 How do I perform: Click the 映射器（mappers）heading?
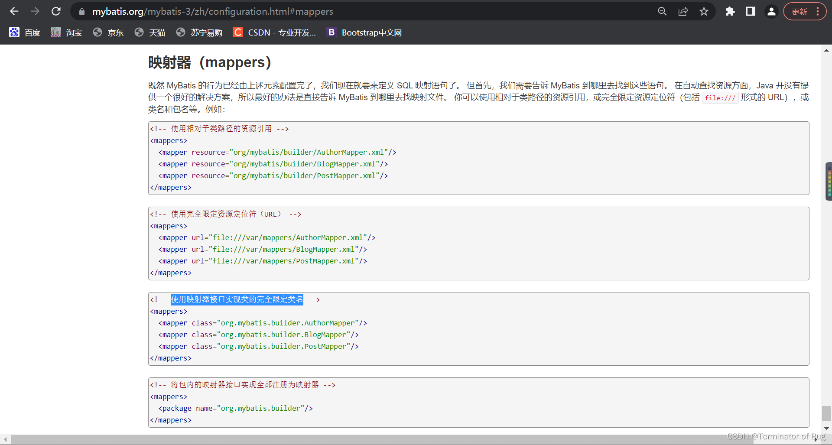[210, 62]
